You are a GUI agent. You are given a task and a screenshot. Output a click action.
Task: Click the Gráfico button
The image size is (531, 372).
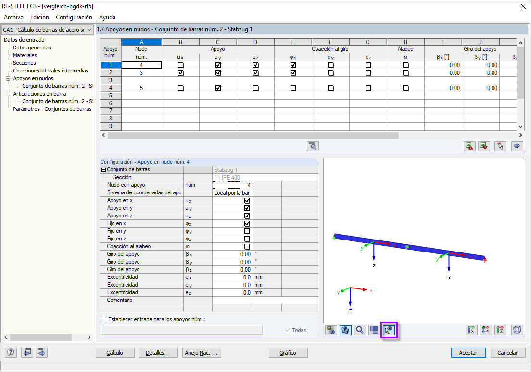pos(288,353)
